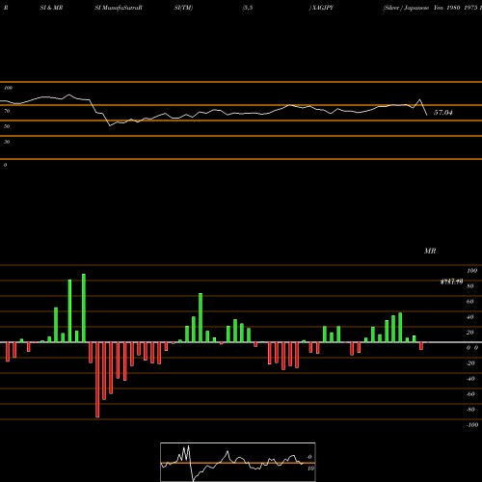Click MR right-axis label -60
Screen dimensions: 482x482
tap(470, 394)
